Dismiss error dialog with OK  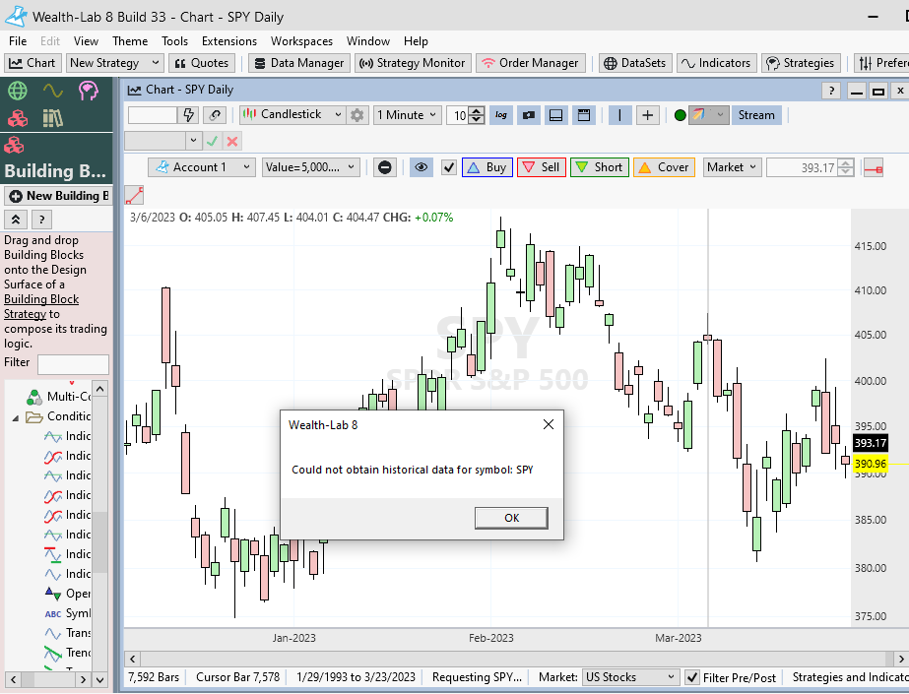(x=511, y=518)
